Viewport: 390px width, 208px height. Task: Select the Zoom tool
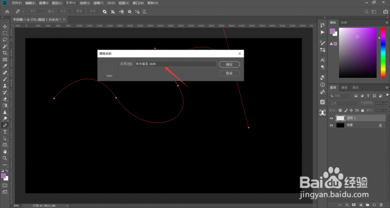click(5, 158)
